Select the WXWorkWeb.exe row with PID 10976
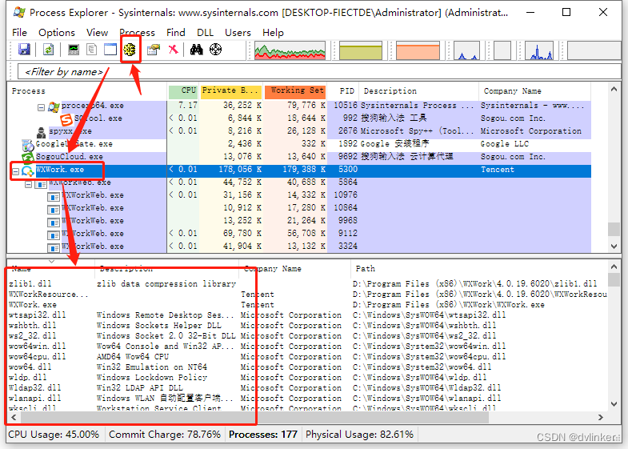 299,195
